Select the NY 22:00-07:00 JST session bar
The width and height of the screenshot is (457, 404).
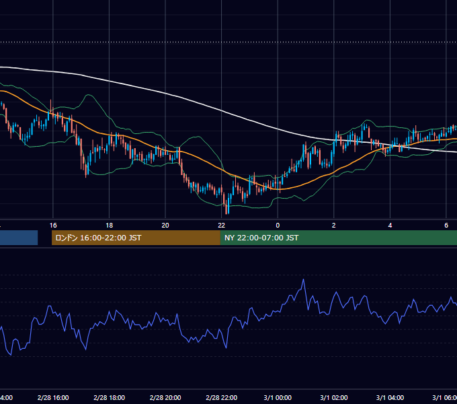(x=338, y=238)
